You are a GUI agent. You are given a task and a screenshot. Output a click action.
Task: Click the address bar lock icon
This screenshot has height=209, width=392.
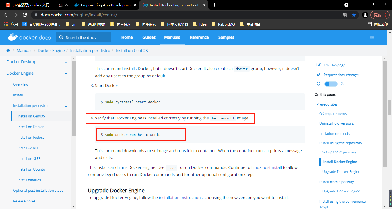[x=36, y=15]
